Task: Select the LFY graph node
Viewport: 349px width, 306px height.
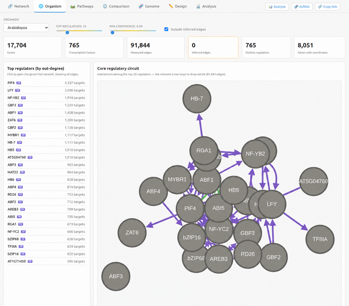Action: click(272, 204)
